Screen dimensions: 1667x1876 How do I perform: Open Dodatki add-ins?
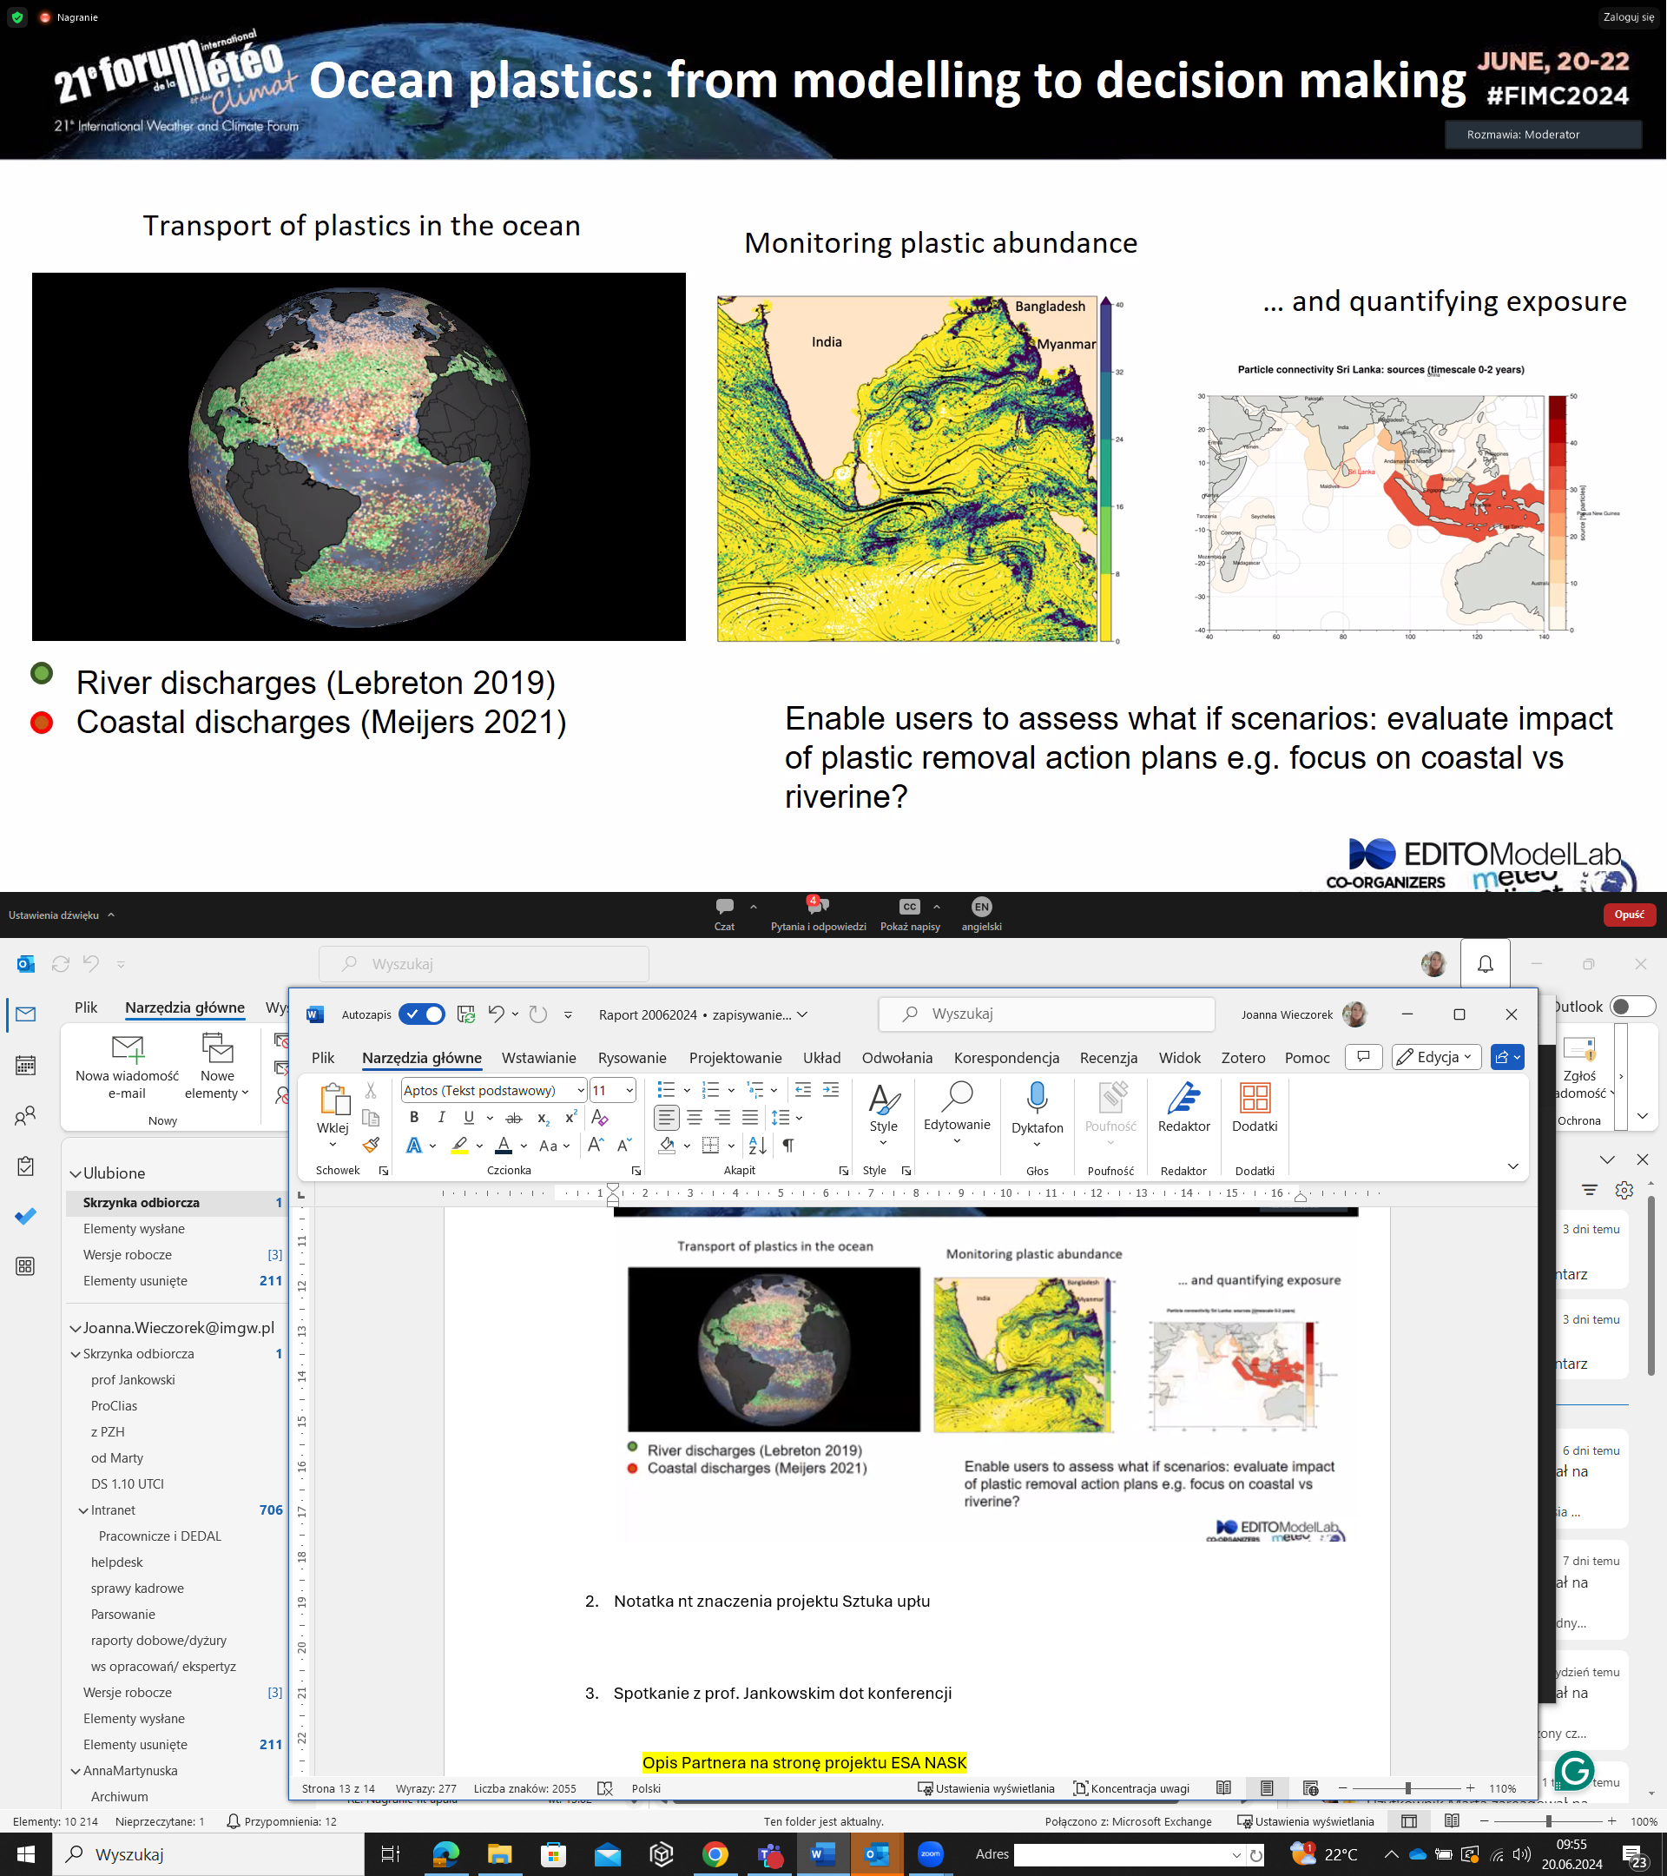coord(1254,1107)
